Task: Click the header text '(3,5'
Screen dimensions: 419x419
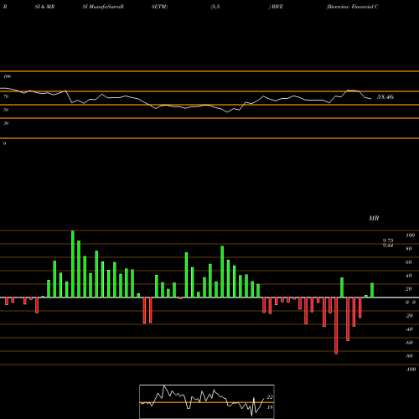Action: click(215, 7)
